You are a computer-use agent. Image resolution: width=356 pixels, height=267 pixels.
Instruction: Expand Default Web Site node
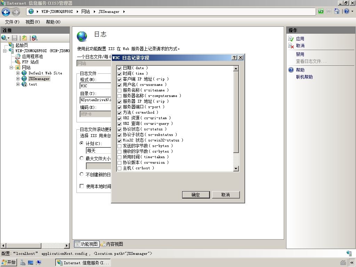click(18, 73)
